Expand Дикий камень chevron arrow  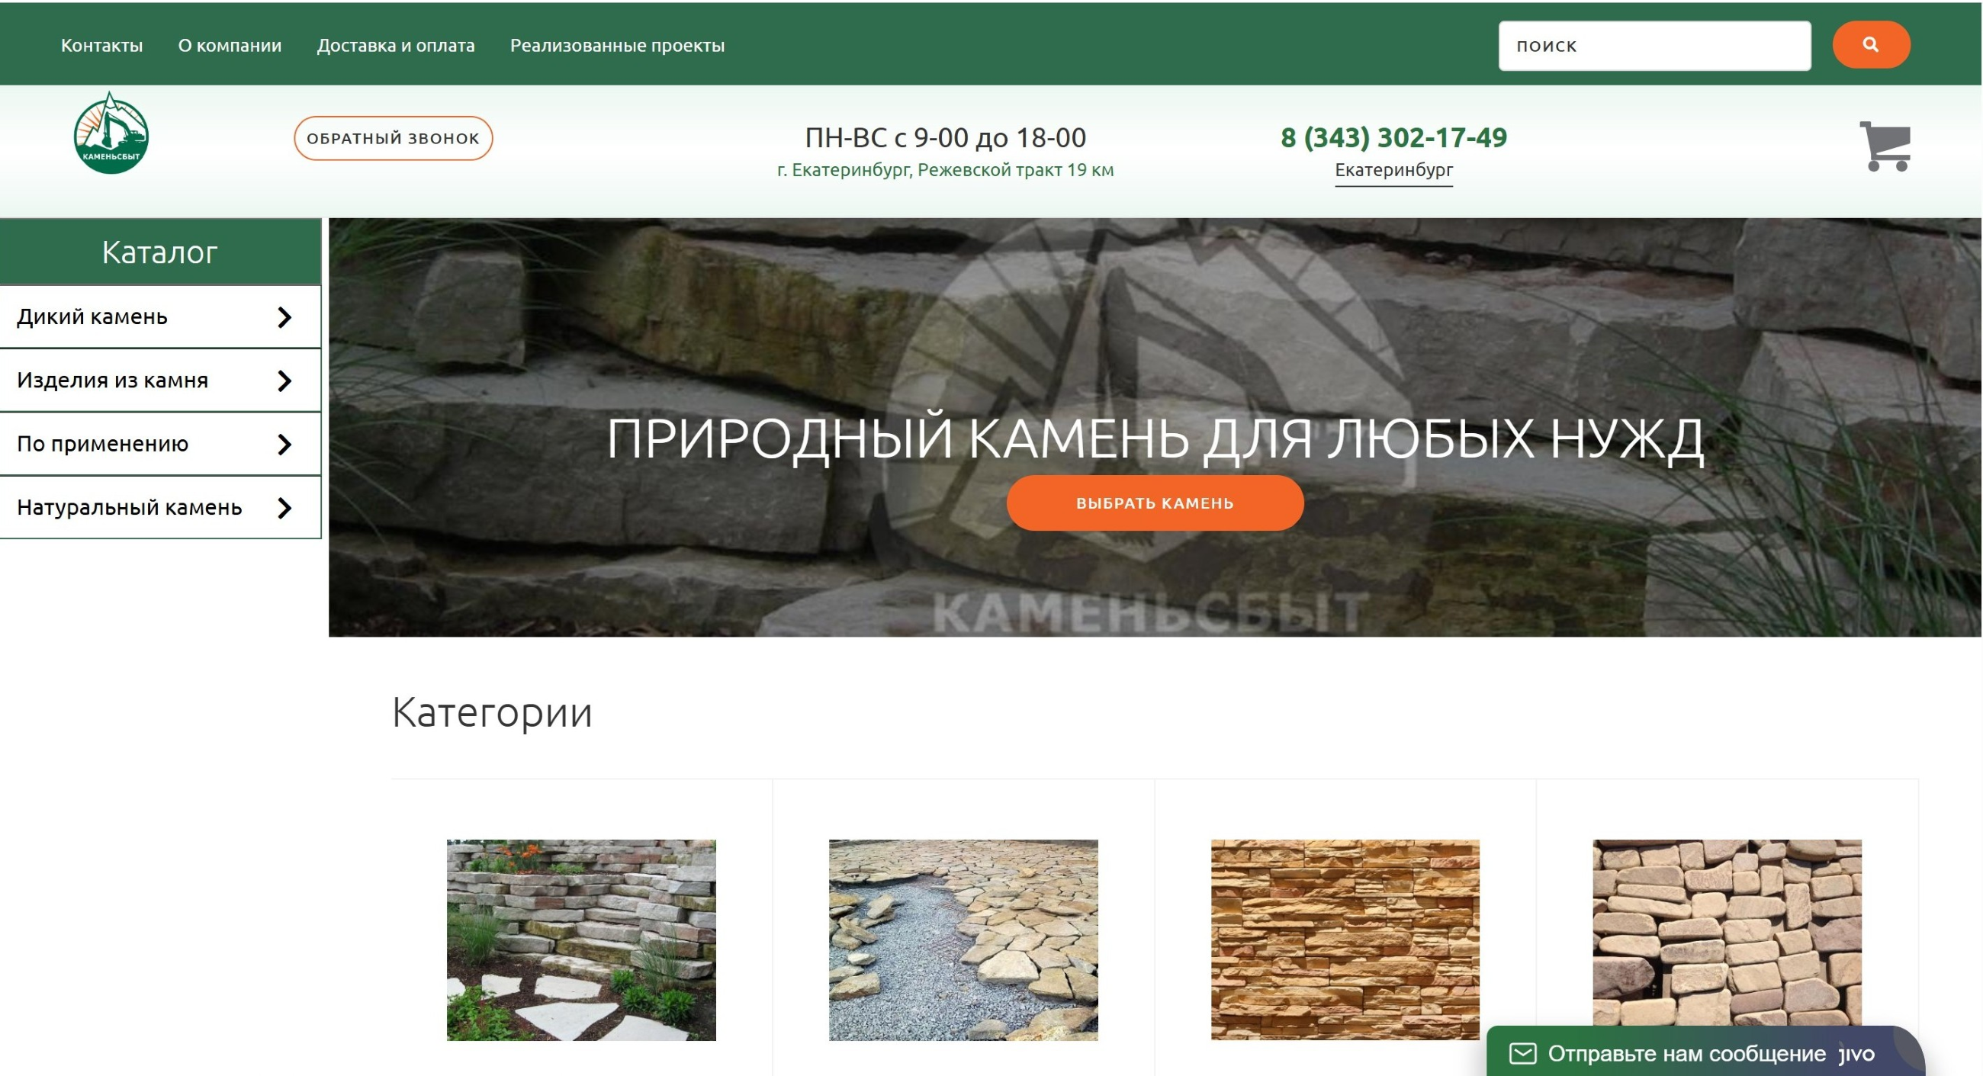[284, 317]
